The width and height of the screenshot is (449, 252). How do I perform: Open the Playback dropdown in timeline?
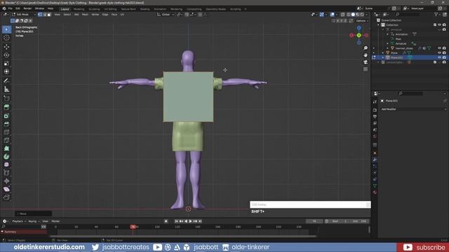coord(19,221)
